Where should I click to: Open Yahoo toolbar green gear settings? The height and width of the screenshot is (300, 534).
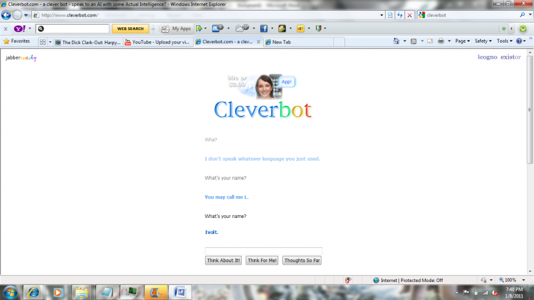coord(523,29)
